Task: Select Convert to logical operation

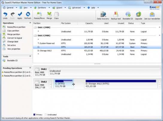Action: click(x=15, y=38)
